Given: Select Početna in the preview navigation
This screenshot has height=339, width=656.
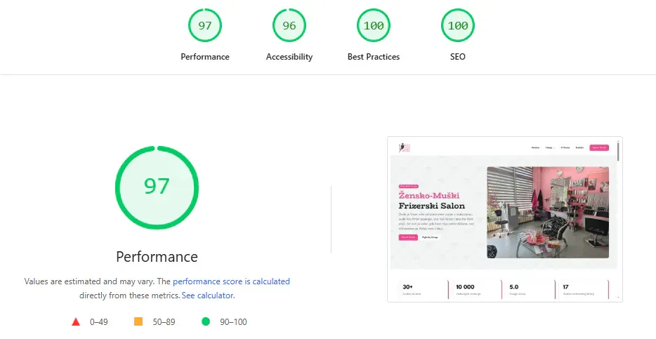Looking at the screenshot, I should coord(535,148).
